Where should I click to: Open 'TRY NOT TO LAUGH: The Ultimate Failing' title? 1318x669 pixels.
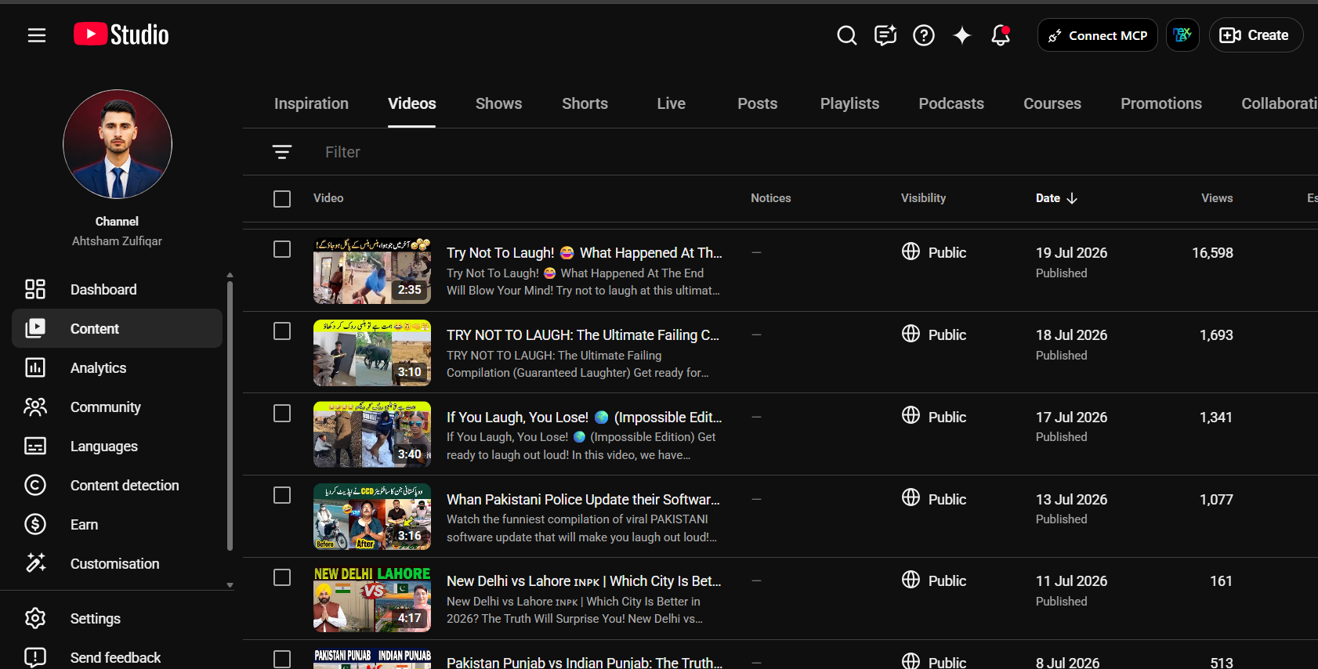click(x=583, y=335)
